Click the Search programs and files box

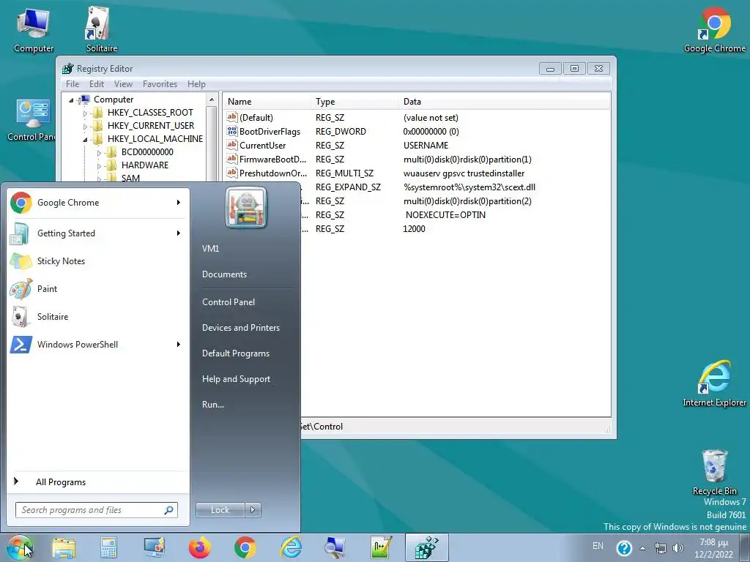tap(96, 510)
